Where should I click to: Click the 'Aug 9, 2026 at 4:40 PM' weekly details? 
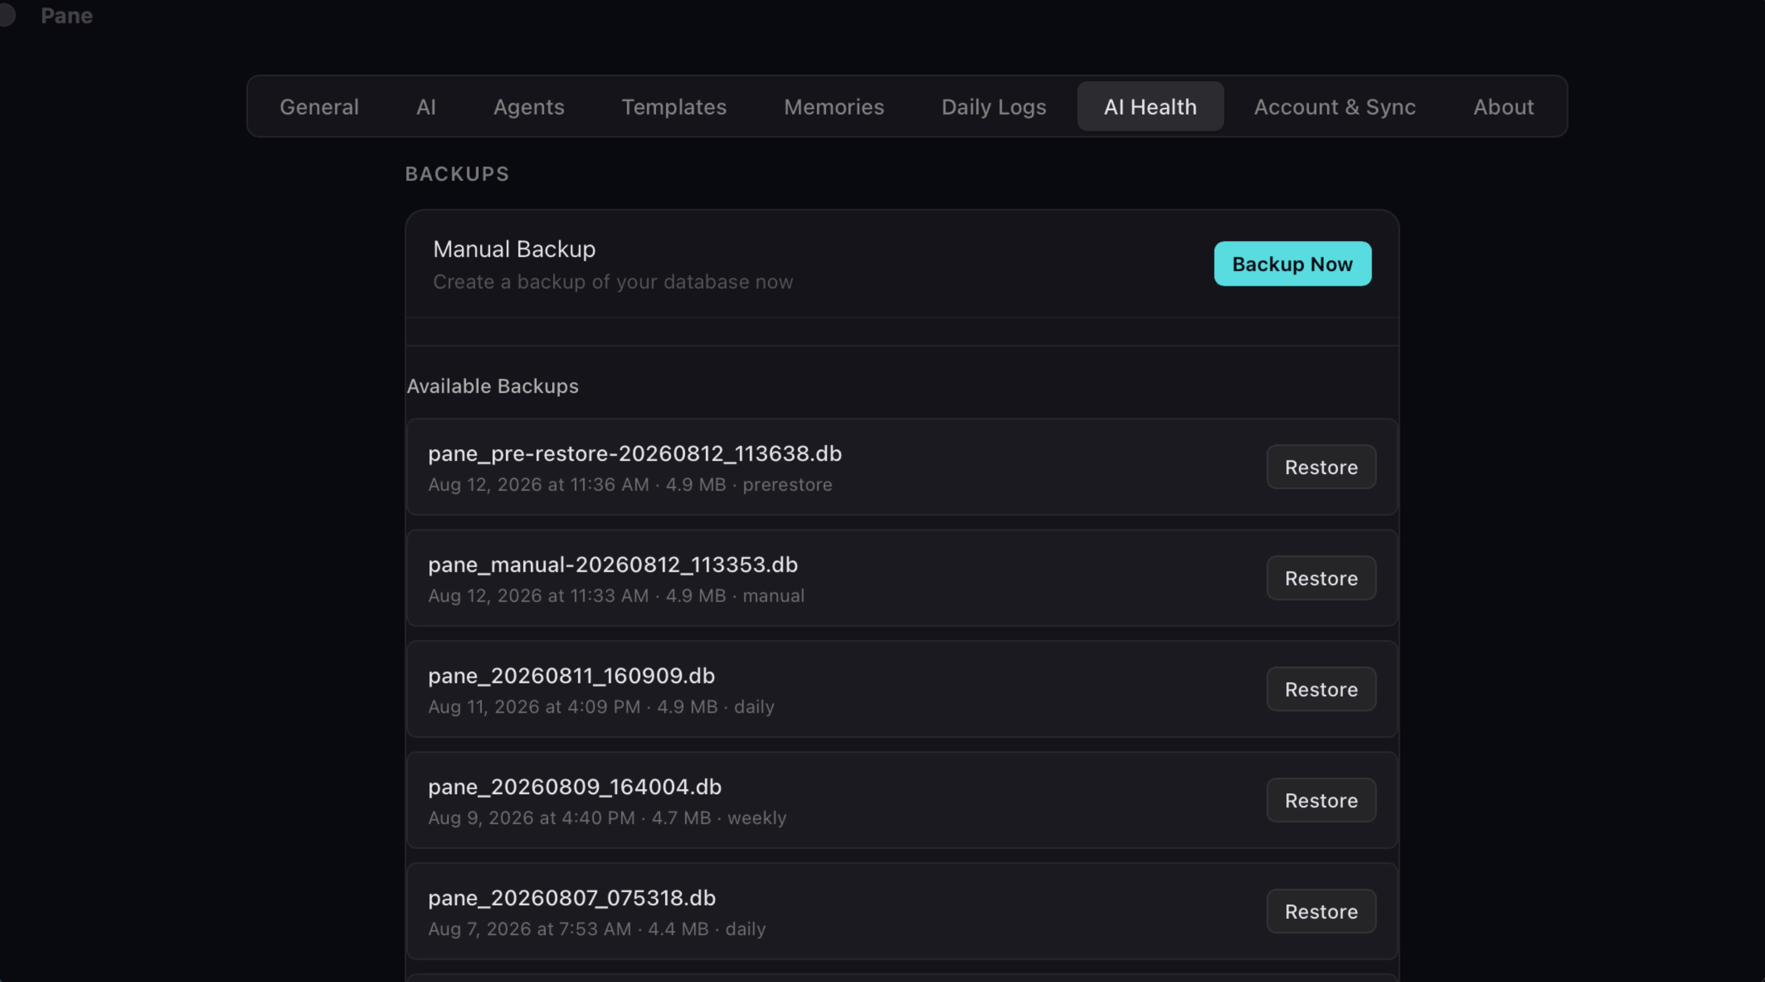pyautogui.click(x=607, y=818)
